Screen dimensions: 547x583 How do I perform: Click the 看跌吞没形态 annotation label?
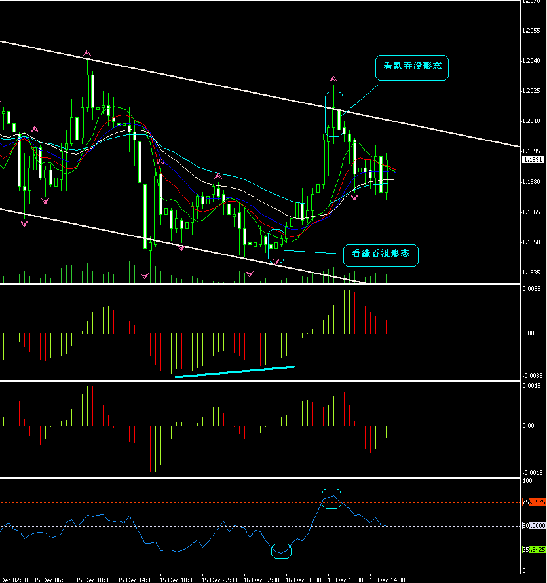[412, 67]
